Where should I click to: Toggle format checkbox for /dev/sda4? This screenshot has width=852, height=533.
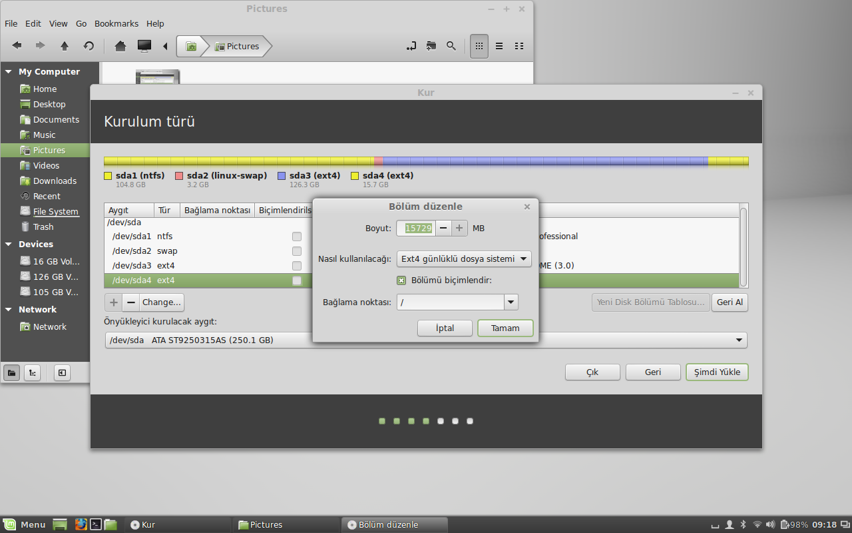click(297, 280)
